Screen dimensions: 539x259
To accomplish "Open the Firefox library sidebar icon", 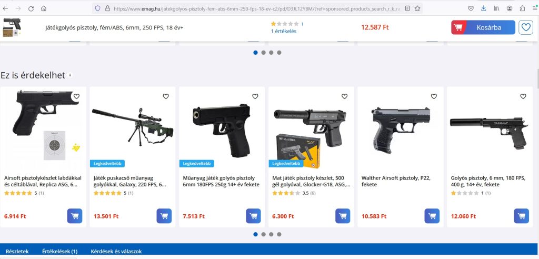I will tap(497, 8).
